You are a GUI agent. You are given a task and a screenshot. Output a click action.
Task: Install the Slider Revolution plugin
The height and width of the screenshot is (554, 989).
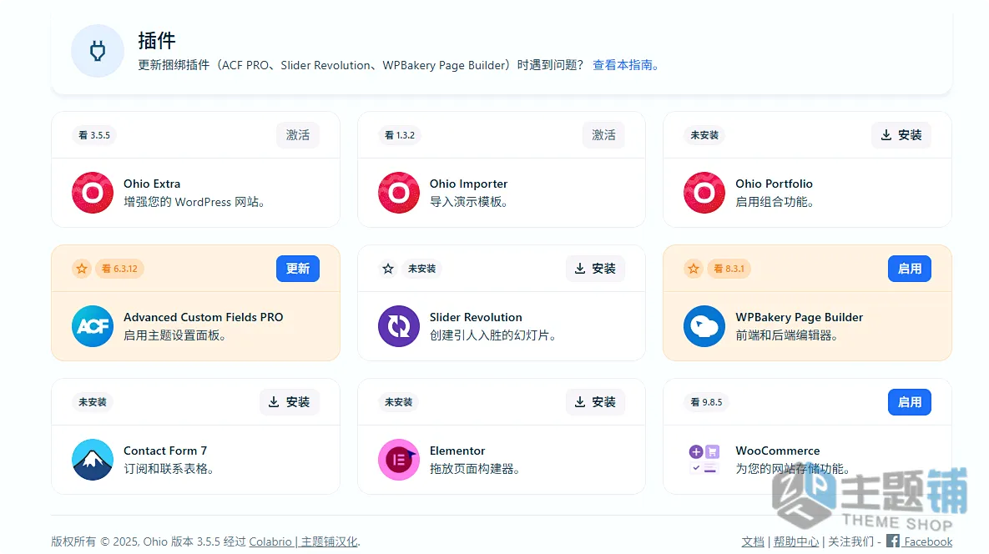pyautogui.click(x=595, y=269)
